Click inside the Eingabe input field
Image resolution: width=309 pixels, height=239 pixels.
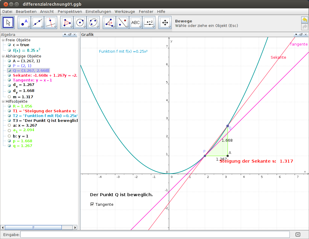click(x=150, y=234)
